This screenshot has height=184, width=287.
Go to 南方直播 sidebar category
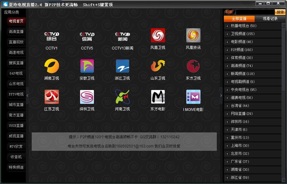point(16,115)
